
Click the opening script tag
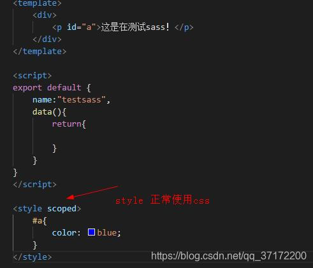(32, 76)
